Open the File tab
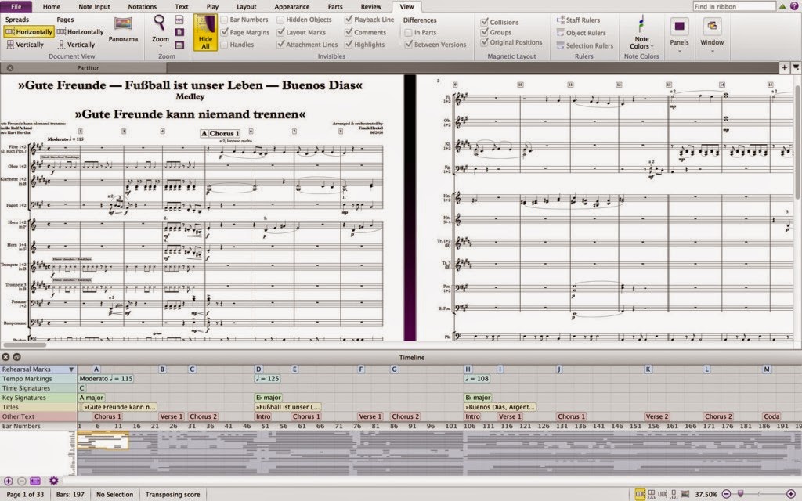802x501 pixels. coord(16,6)
